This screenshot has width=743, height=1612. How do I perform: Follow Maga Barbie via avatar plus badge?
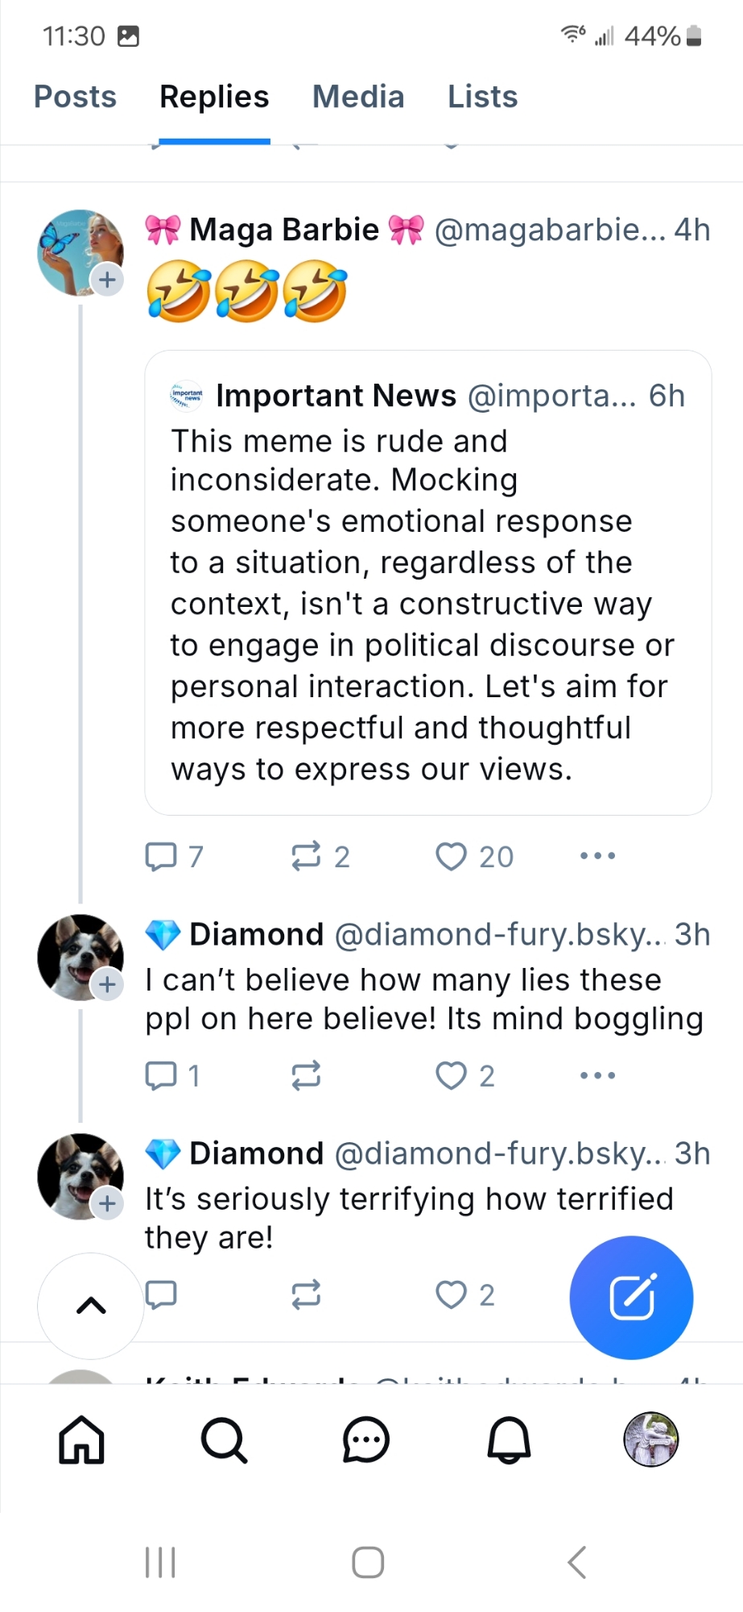coord(107,280)
